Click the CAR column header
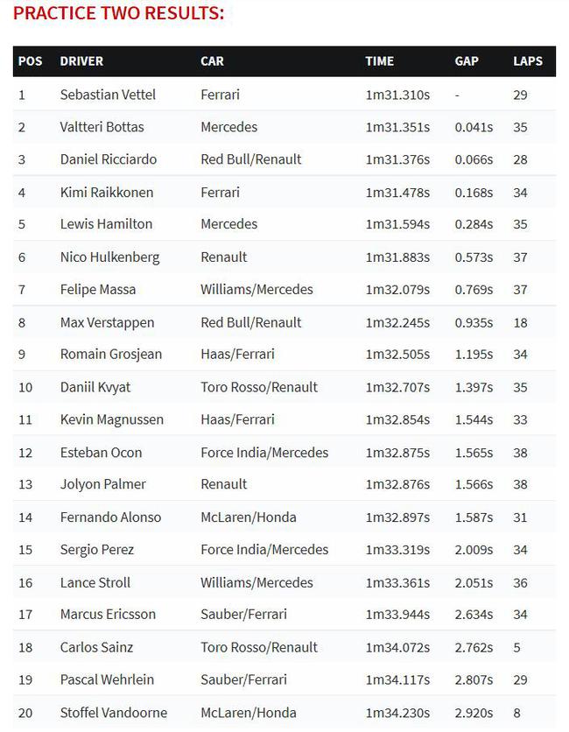 (213, 61)
